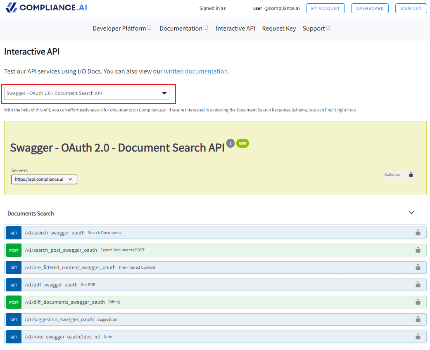Open Support menu item

[x=314, y=28]
